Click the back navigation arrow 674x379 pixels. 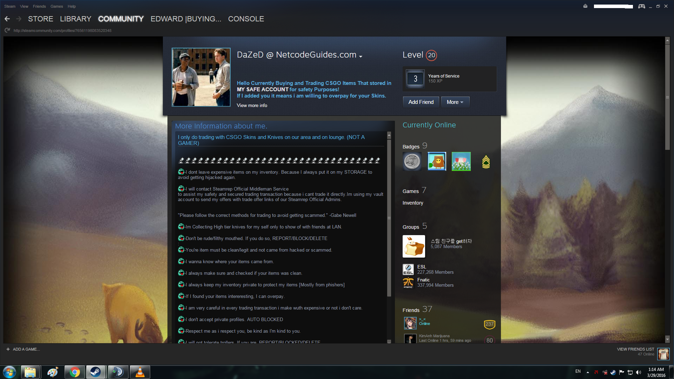7,19
